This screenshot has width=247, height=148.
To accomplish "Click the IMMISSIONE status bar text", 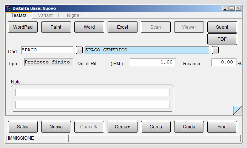I will [21, 138].
